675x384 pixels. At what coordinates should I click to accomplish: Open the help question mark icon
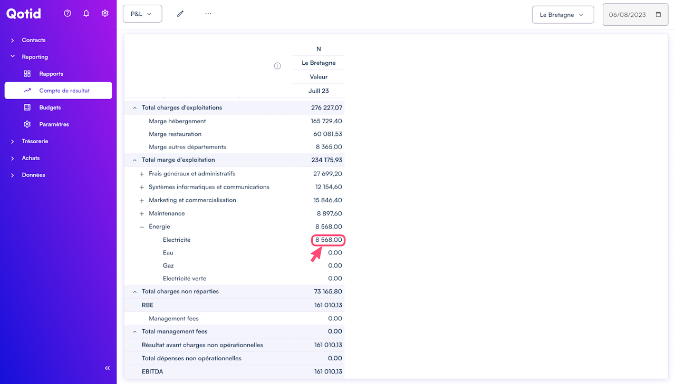[67, 14]
